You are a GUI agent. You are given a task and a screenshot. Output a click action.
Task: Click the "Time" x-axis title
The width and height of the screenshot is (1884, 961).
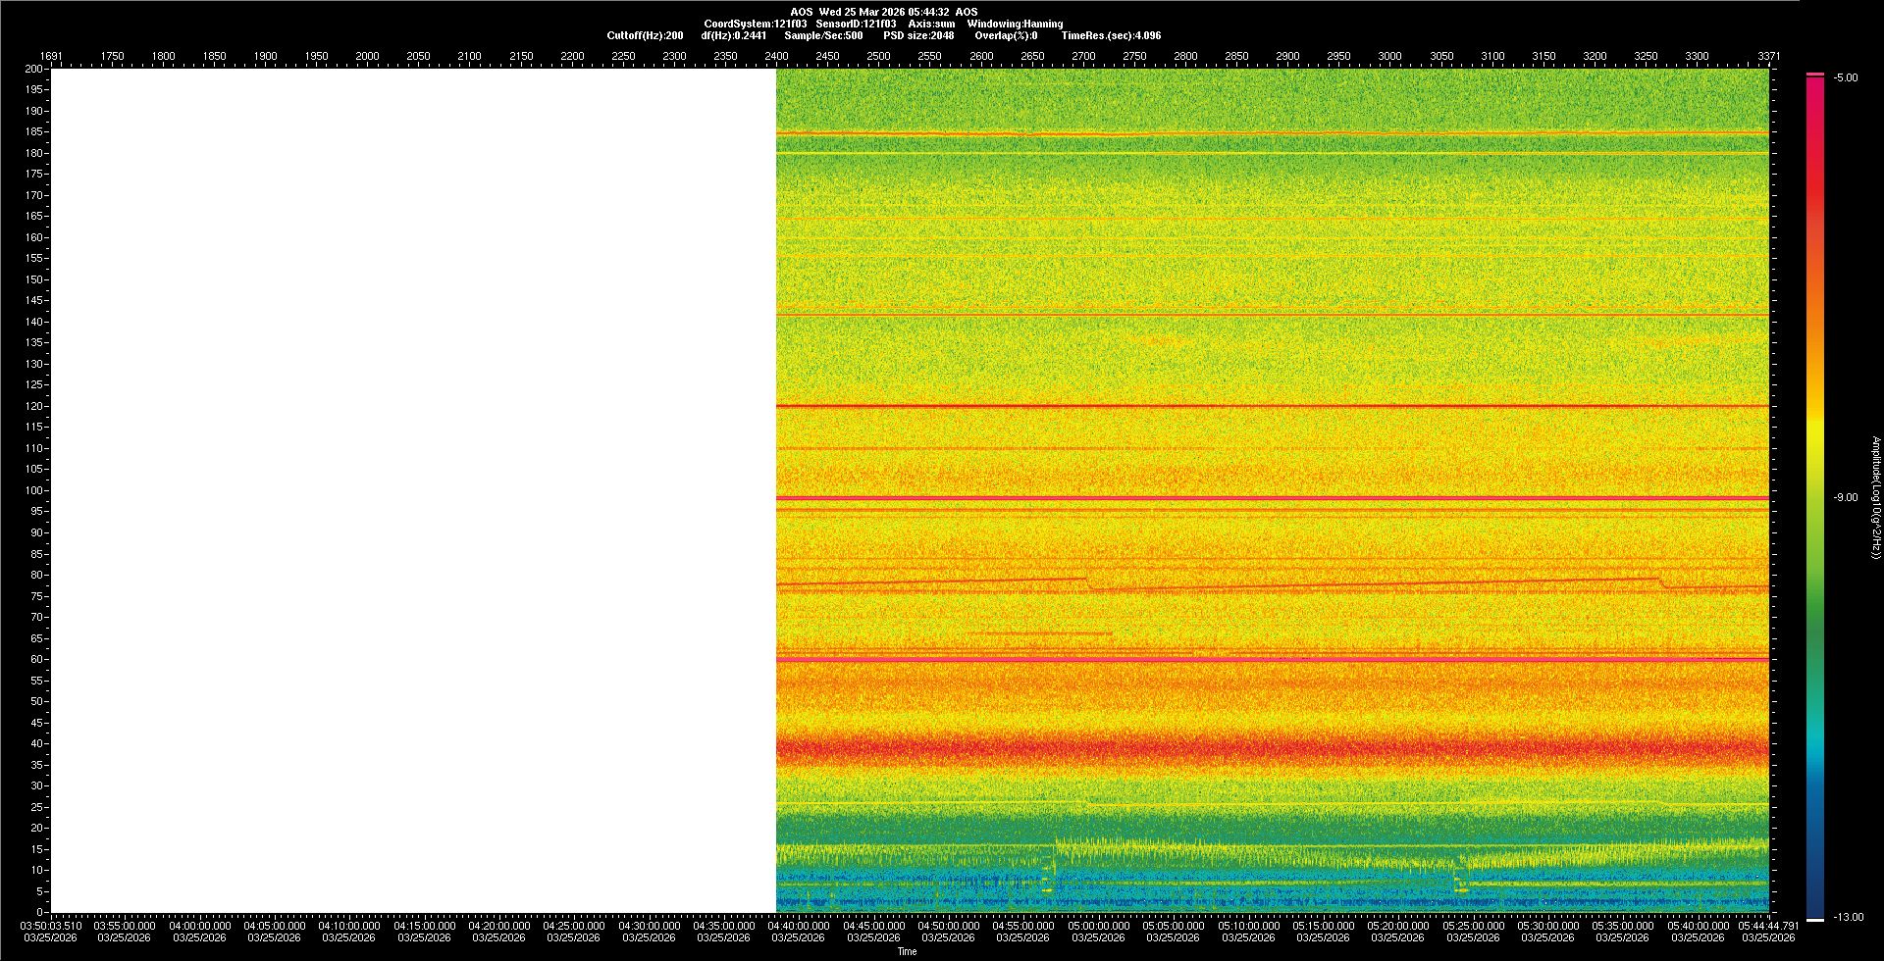pyautogui.click(x=907, y=951)
